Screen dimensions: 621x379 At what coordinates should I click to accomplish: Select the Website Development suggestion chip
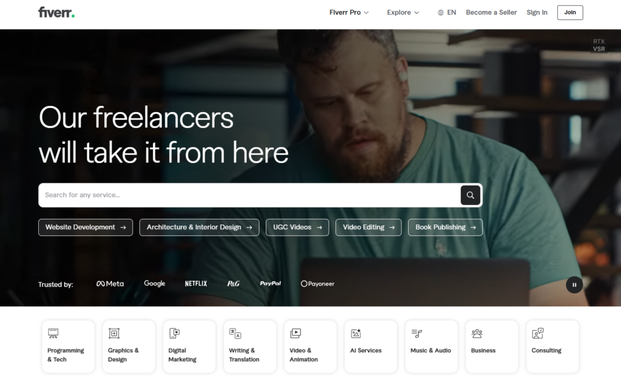click(x=86, y=227)
